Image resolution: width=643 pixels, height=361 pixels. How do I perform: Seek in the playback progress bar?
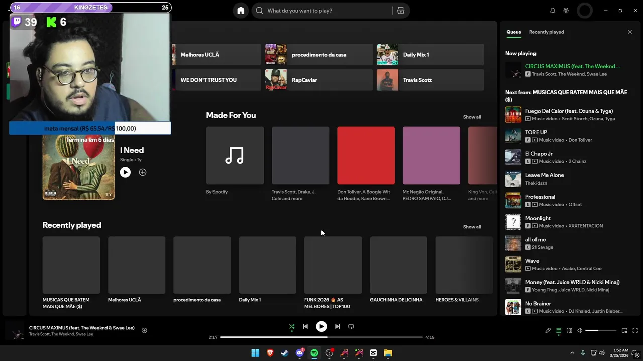[321, 337]
